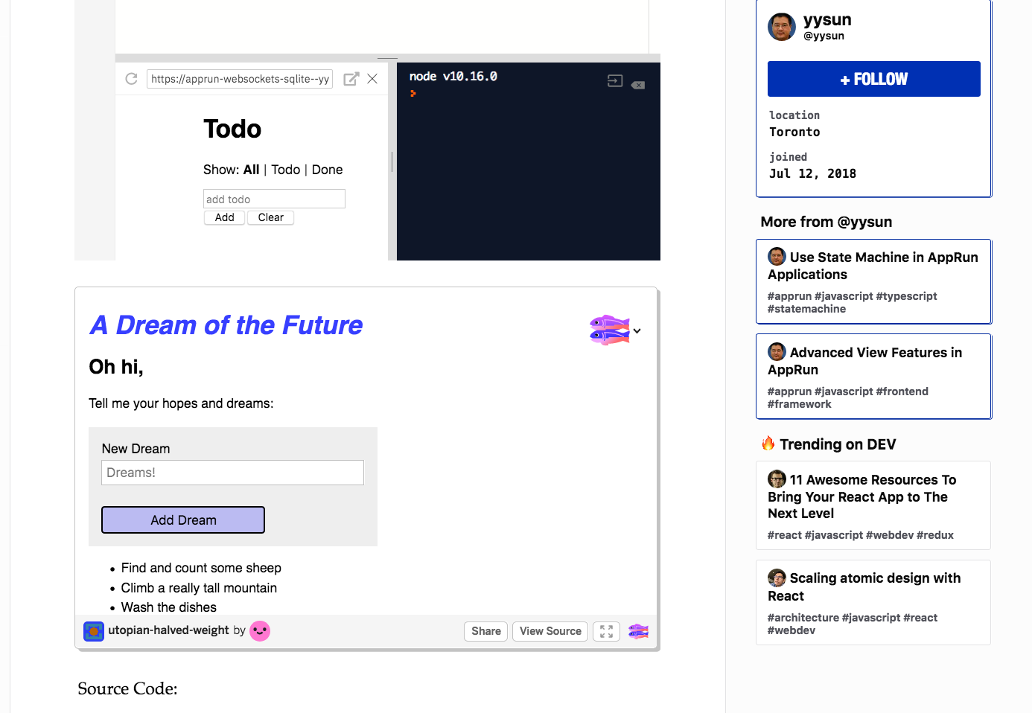Select the Done filter in the Todo app
1032x713 pixels.
[x=327, y=170]
